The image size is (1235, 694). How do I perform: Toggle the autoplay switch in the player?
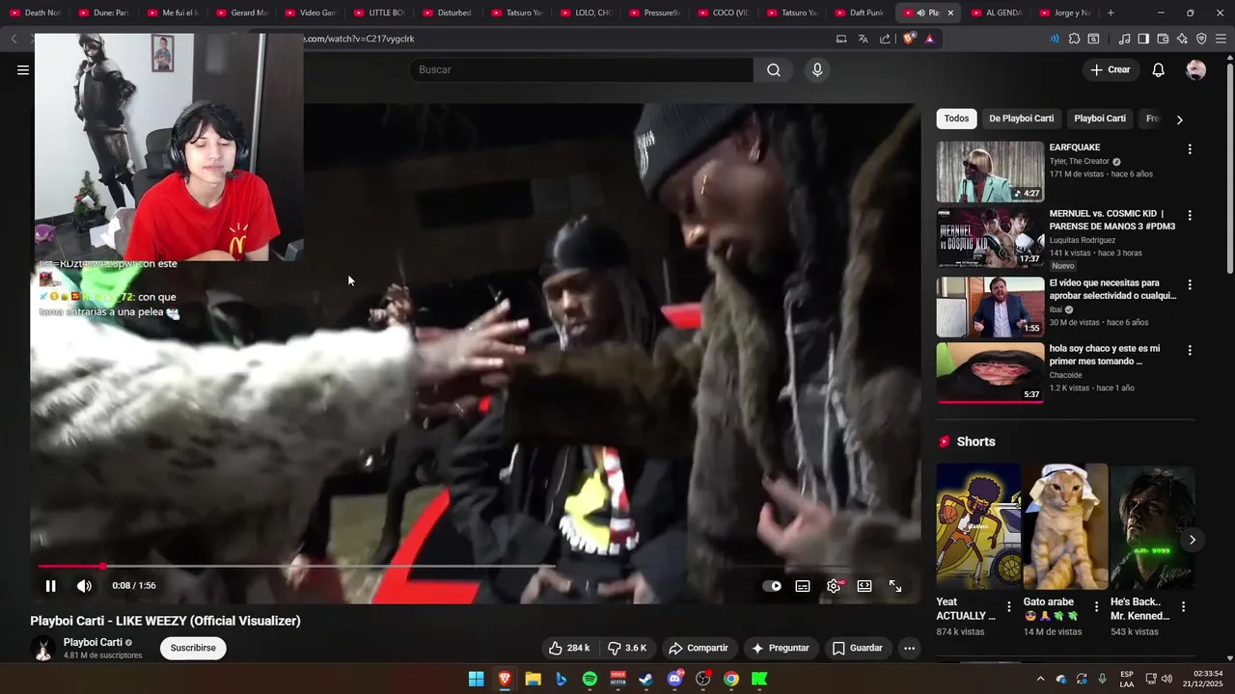pos(772,585)
